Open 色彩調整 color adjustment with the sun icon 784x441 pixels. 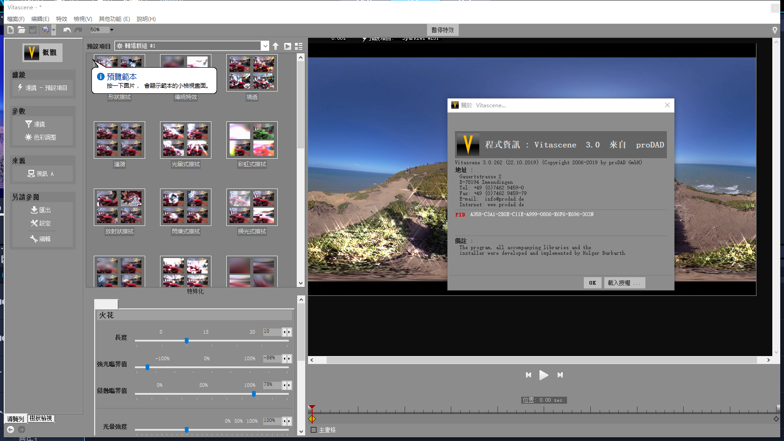[41, 137]
